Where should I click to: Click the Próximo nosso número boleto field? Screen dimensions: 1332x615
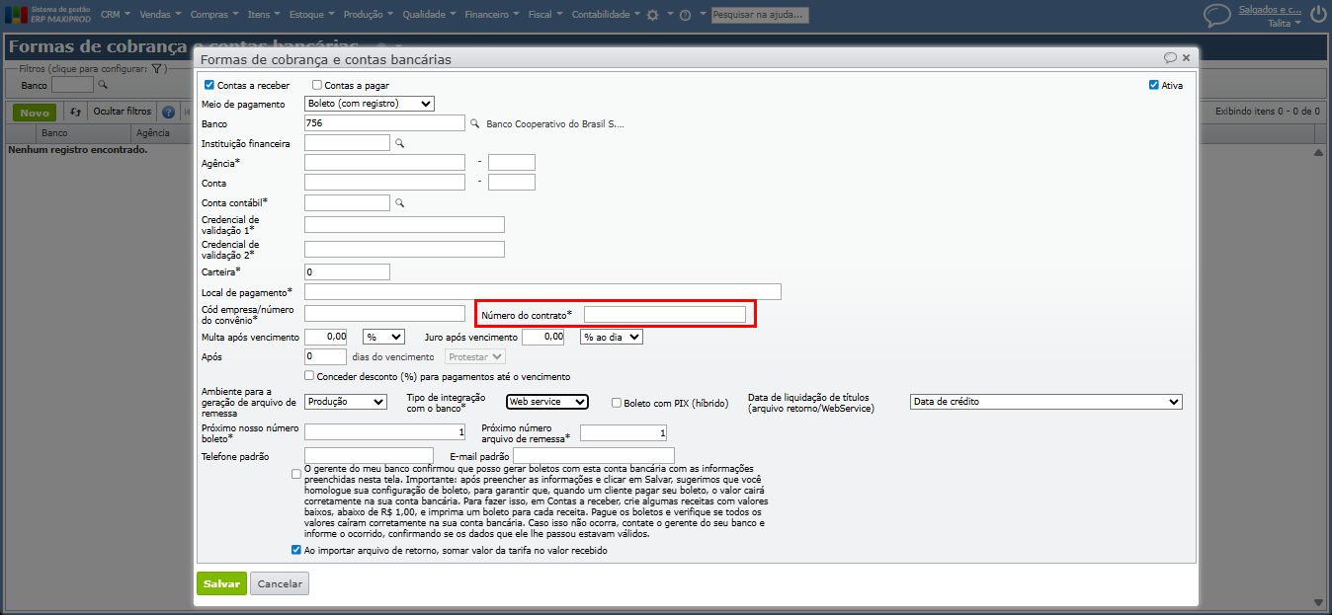pyautogui.click(x=384, y=432)
